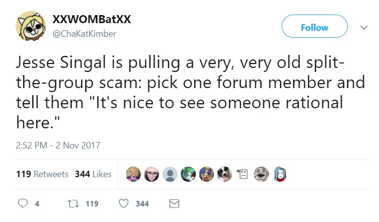
Task: Follow the XXWOMBatXX account
Action: [x=314, y=26]
